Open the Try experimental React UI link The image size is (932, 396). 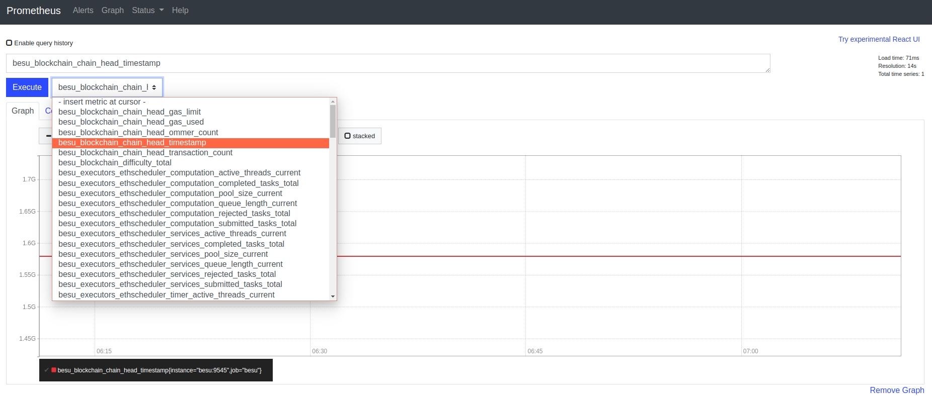click(x=879, y=39)
